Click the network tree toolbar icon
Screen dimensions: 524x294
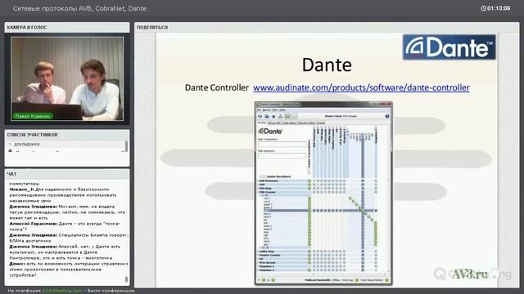(280, 116)
